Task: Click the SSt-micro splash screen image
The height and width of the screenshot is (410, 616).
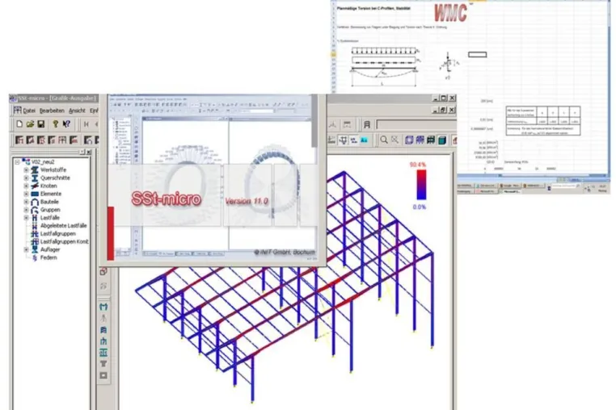Action: coord(212,178)
